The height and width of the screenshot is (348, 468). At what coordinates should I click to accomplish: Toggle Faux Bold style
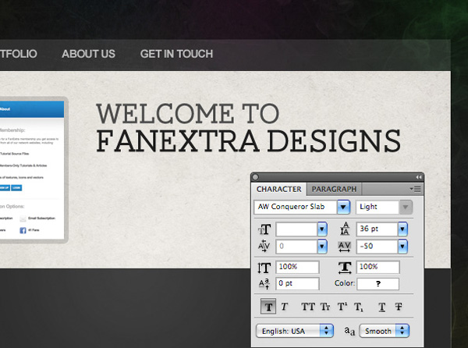[x=268, y=307]
